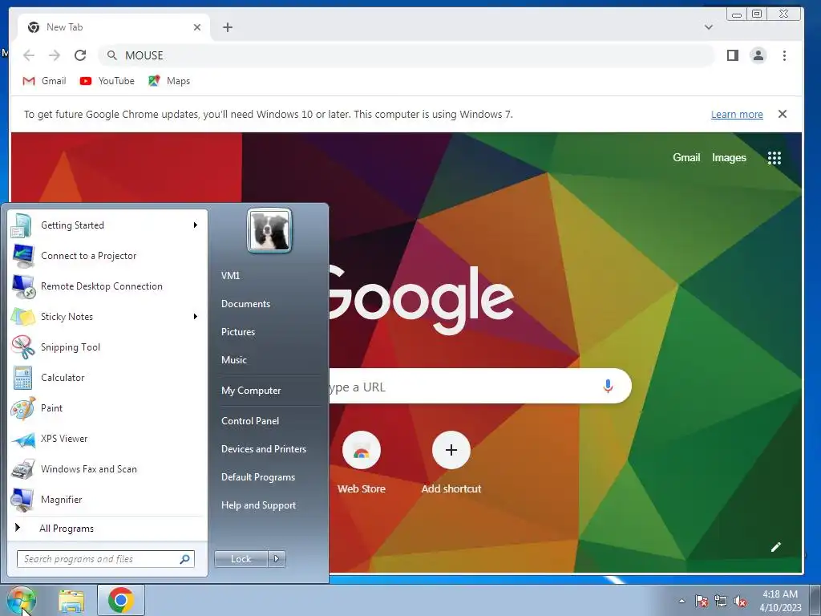Close the New Tab tab
821x616 pixels.
coord(197,27)
